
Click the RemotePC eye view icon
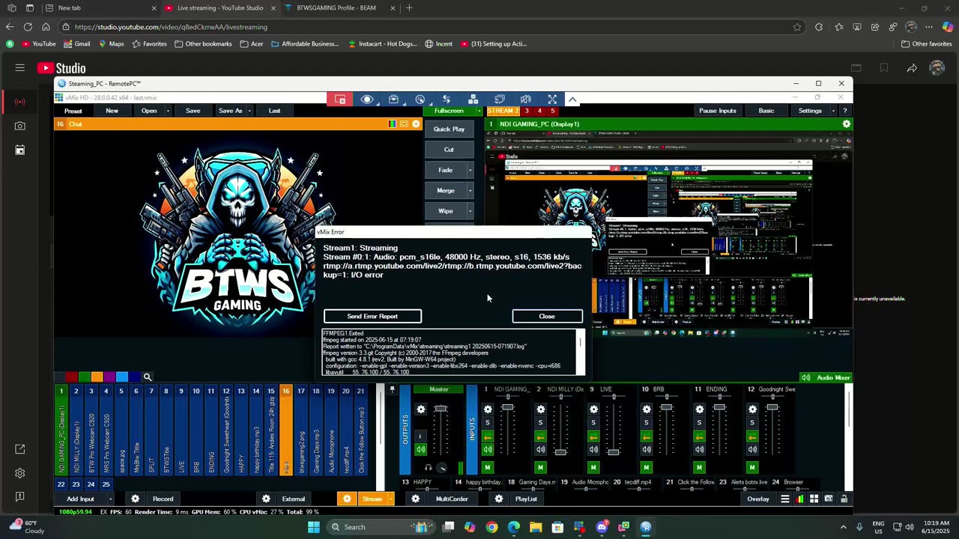366,99
